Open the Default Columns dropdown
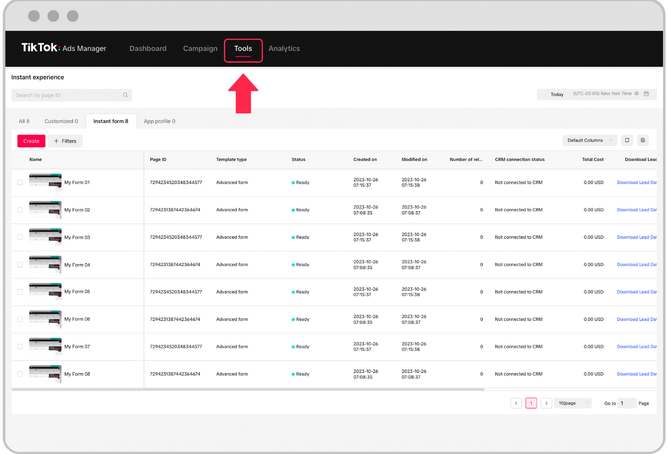 tap(590, 141)
